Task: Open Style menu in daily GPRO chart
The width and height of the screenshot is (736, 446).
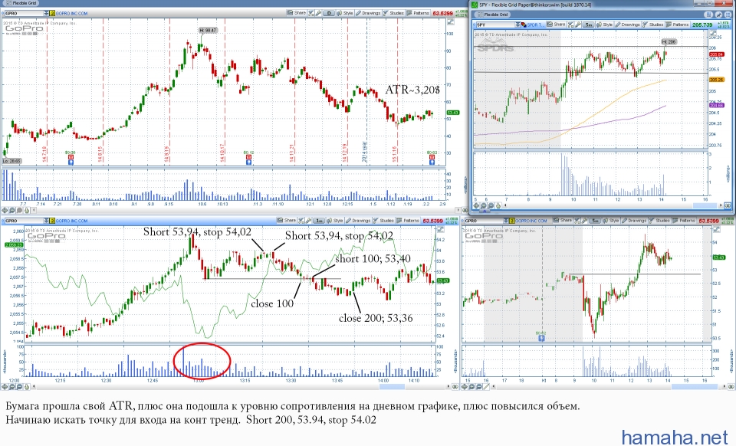Action: pyautogui.click(x=345, y=13)
